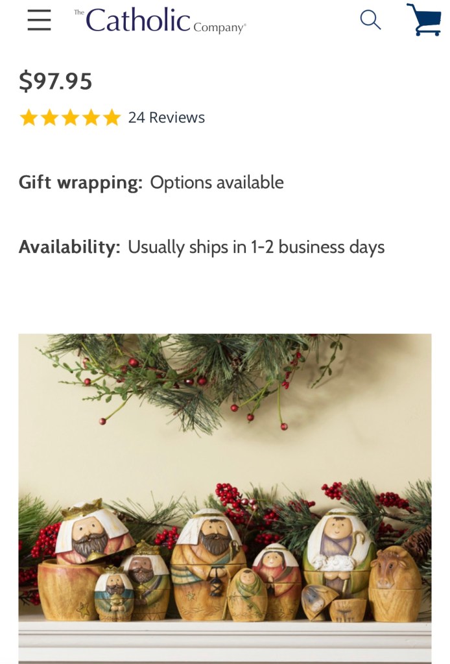Click the second rating star
This screenshot has width=450, height=664.
tap(49, 118)
